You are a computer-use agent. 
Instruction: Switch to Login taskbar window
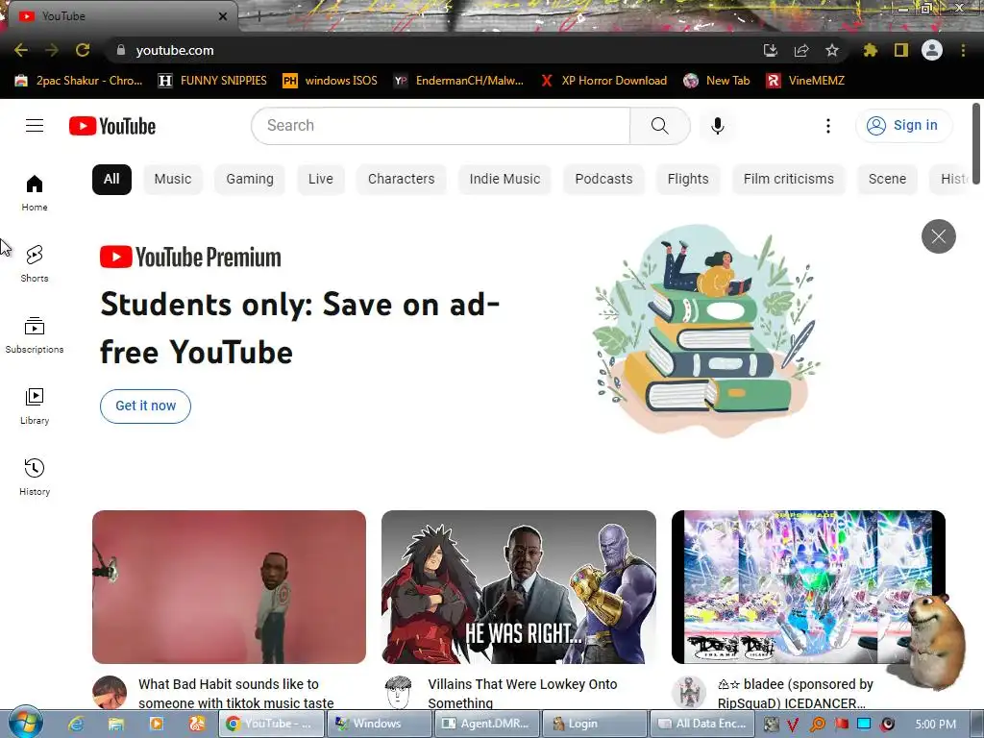[x=593, y=724]
